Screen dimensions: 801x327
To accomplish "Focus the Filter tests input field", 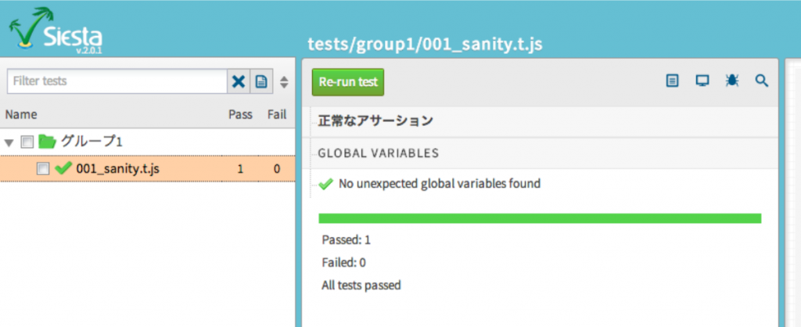I will pyautogui.click(x=117, y=81).
